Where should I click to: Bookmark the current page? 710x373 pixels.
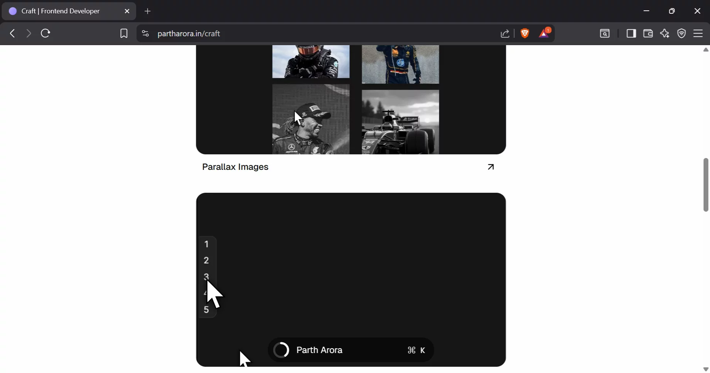coord(124,33)
